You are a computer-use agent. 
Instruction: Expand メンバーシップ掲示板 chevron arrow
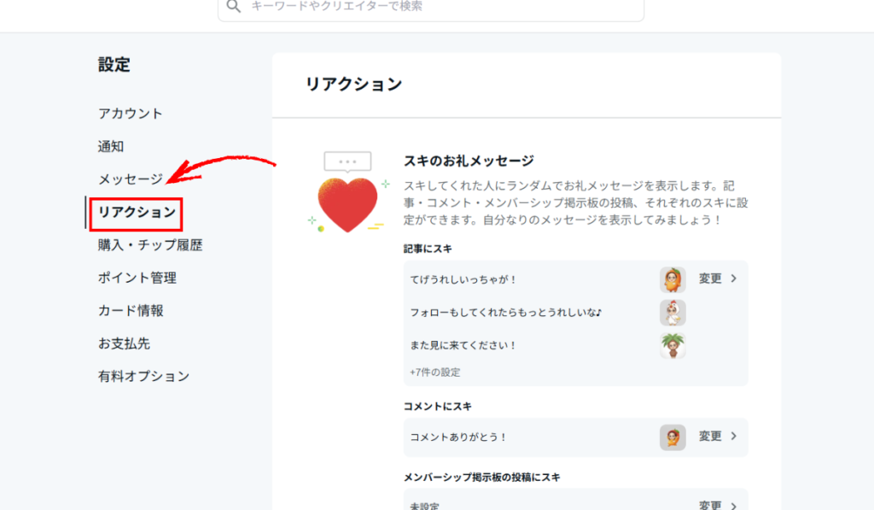point(733,504)
